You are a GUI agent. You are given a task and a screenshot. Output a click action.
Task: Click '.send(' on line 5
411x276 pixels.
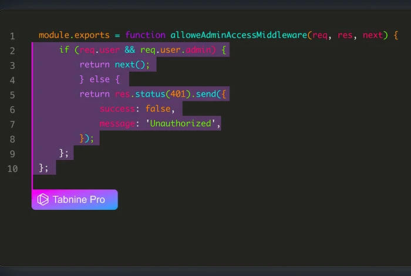click(x=206, y=94)
